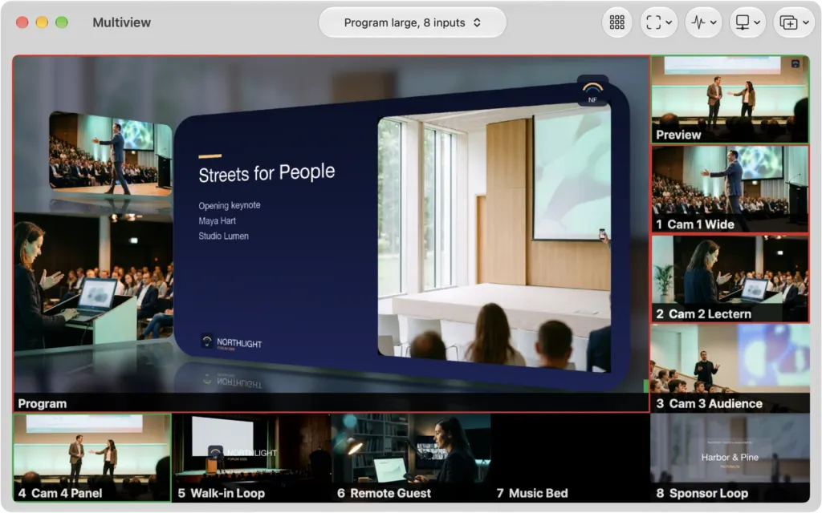Screen dimensions: 822x513
Task: Open the audio waveform meter dropdown
Action: click(x=703, y=22)
